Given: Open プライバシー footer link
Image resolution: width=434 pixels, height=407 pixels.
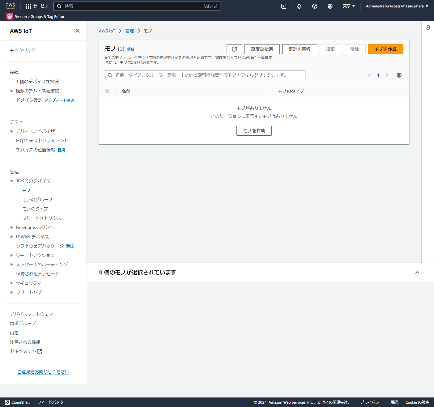Looking at the screenshot, I should click(371, 402).
